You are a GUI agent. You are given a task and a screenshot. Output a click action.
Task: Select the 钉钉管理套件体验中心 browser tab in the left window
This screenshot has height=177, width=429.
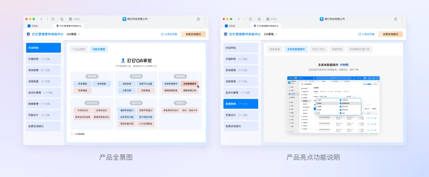69,26
